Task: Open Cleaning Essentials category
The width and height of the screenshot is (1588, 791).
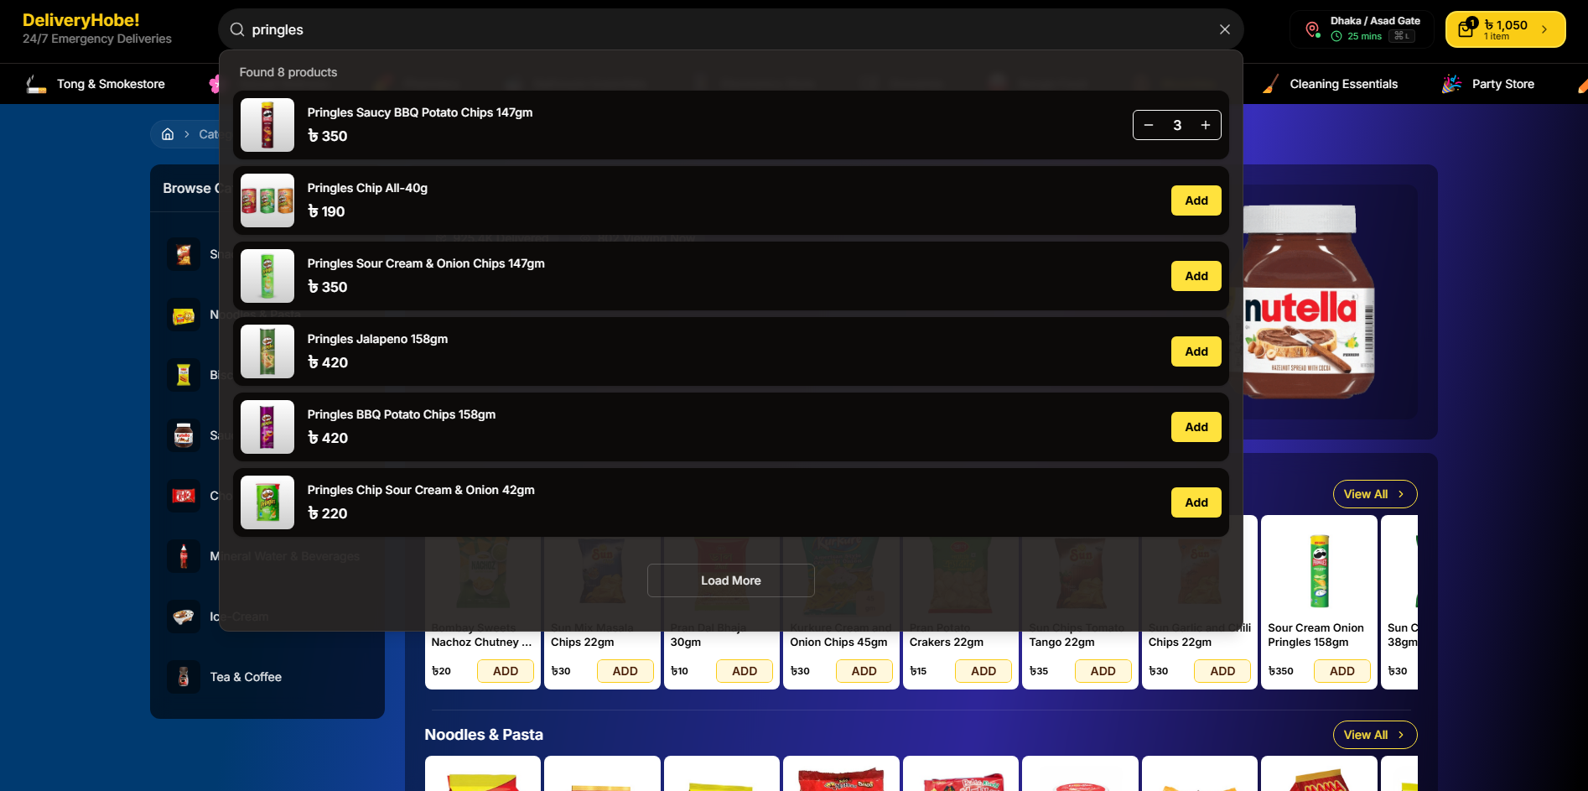Action: [x=1343, y=84]
